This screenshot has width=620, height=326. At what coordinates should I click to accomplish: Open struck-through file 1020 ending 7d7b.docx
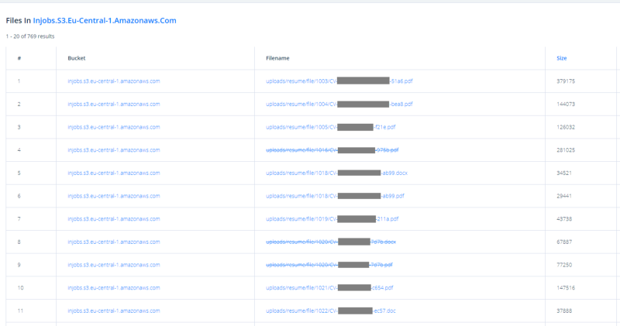(331, 242)
